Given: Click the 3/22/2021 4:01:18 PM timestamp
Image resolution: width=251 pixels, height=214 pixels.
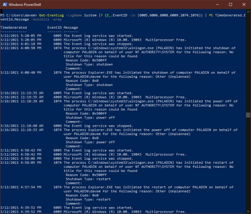Looking at the screenshot, I should click(21, 44).
